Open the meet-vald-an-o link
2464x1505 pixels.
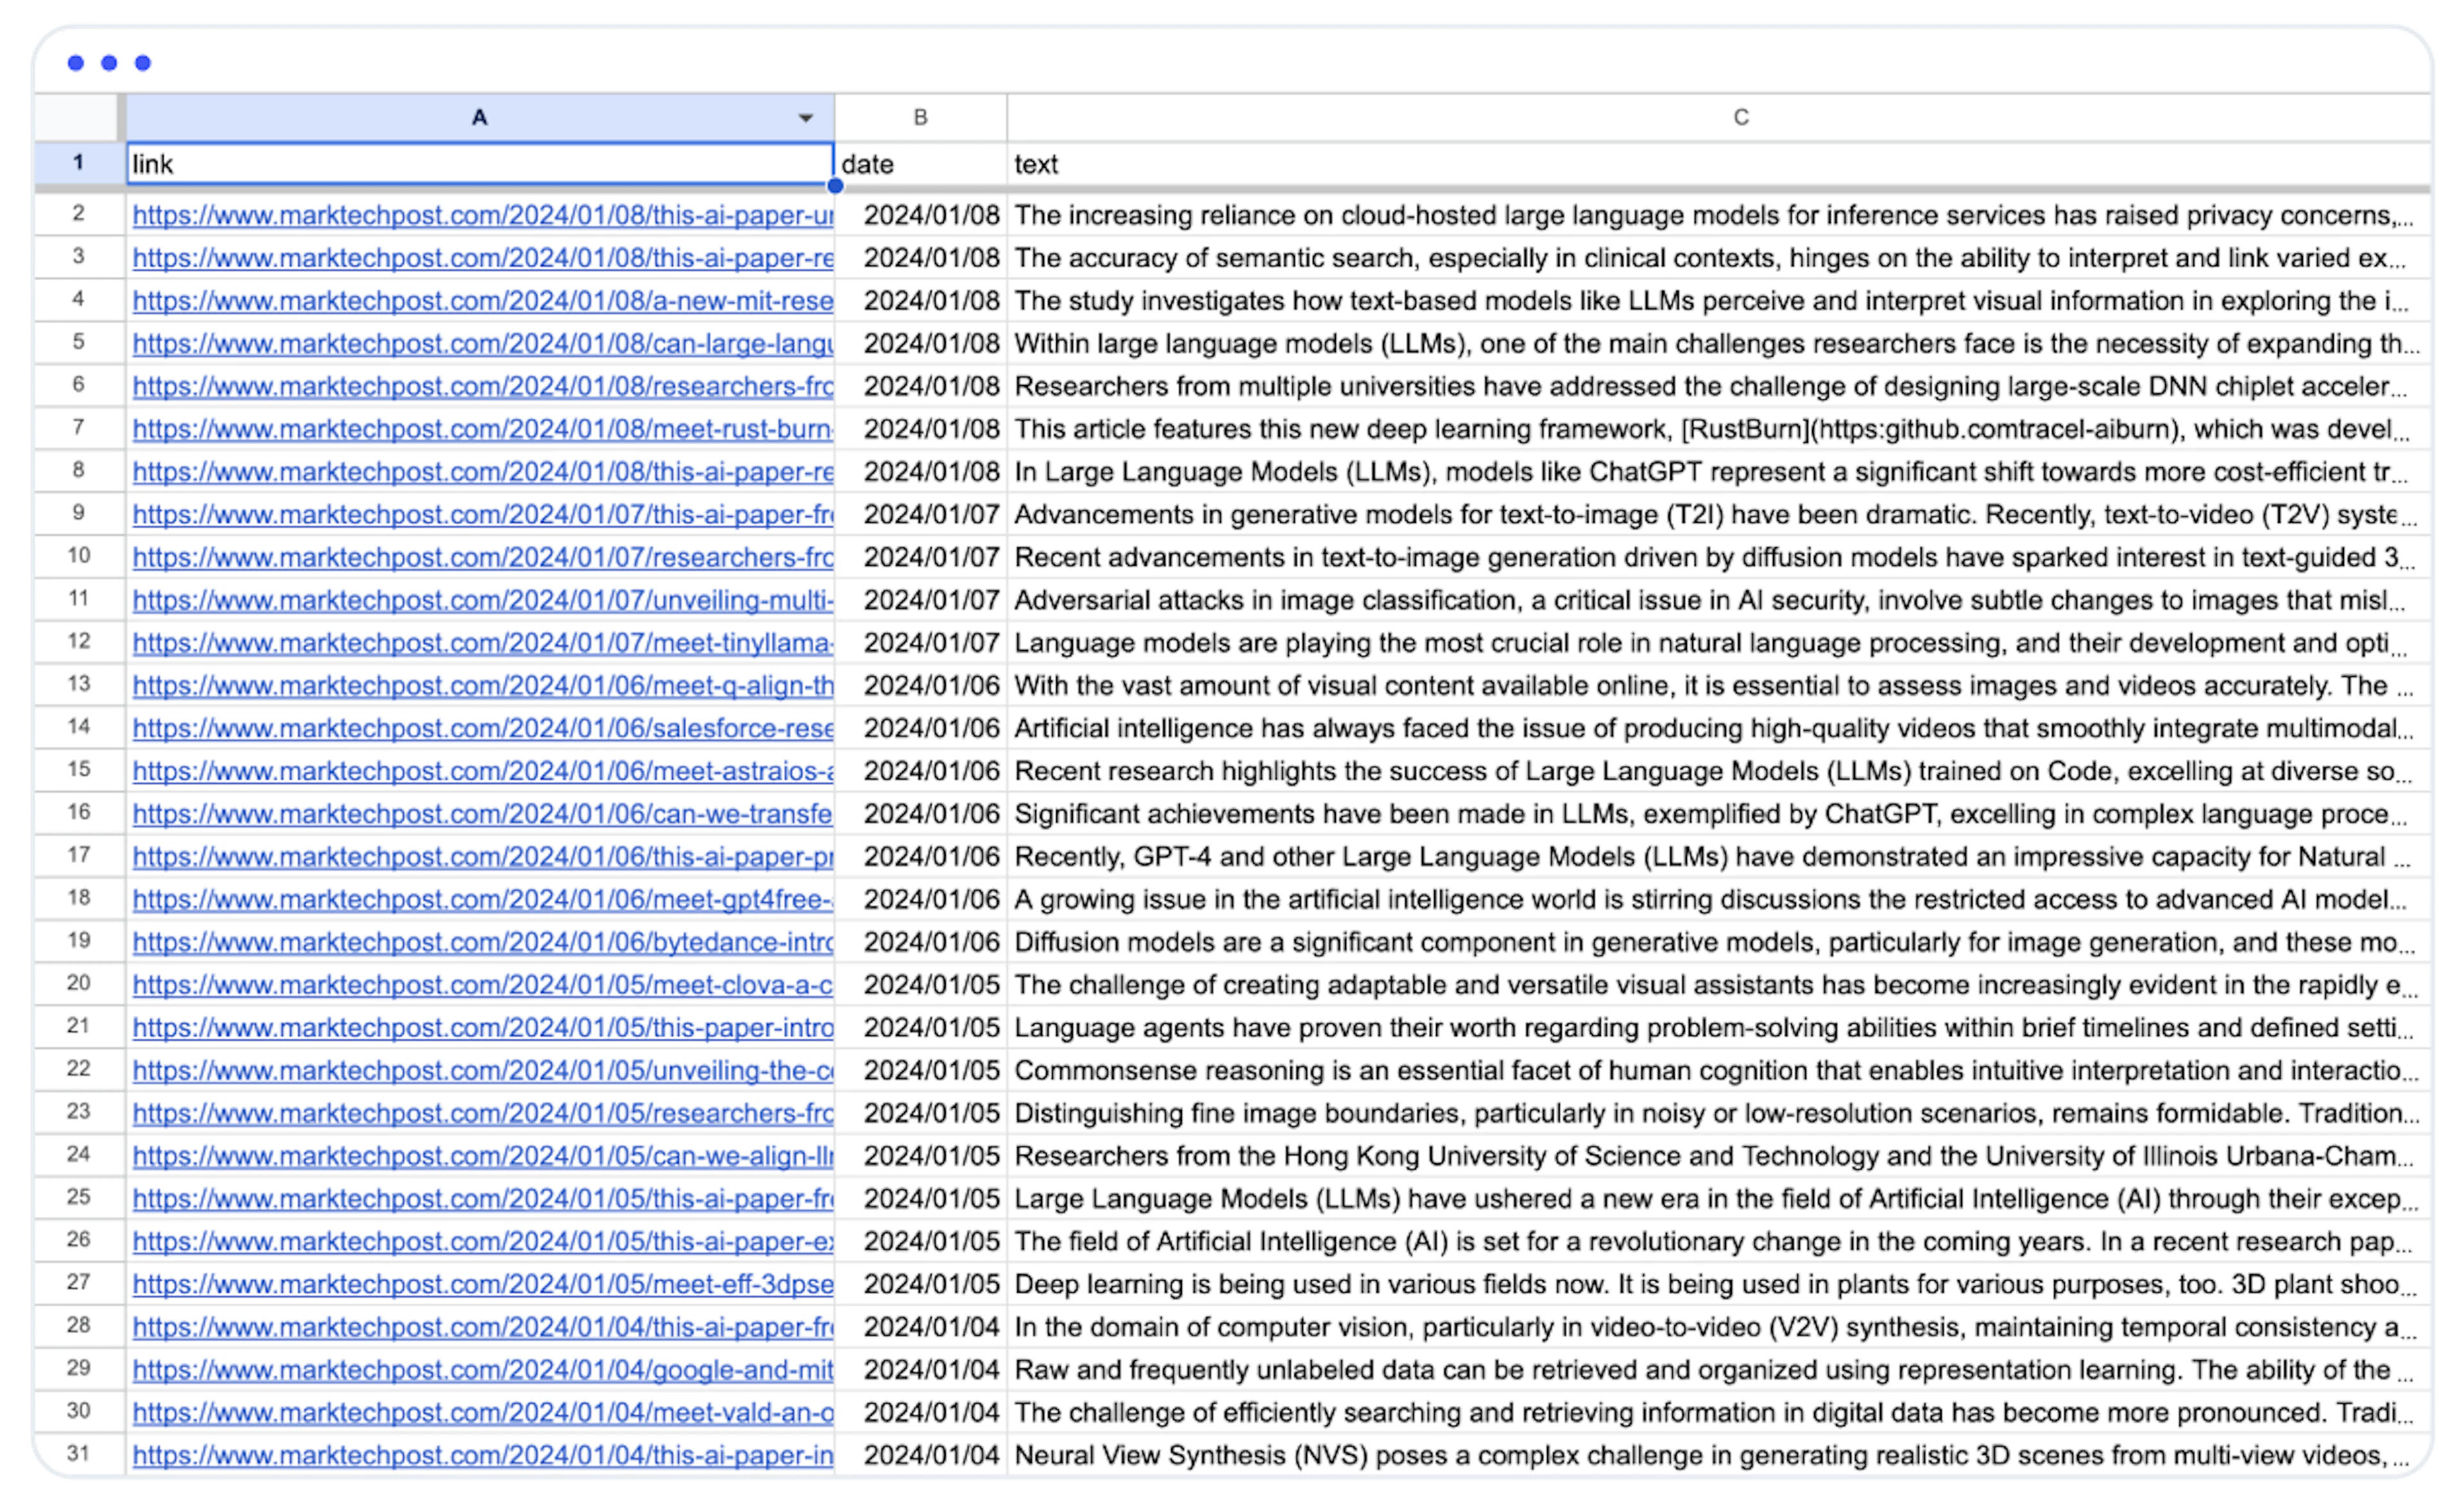click(x=482, y=1412)
